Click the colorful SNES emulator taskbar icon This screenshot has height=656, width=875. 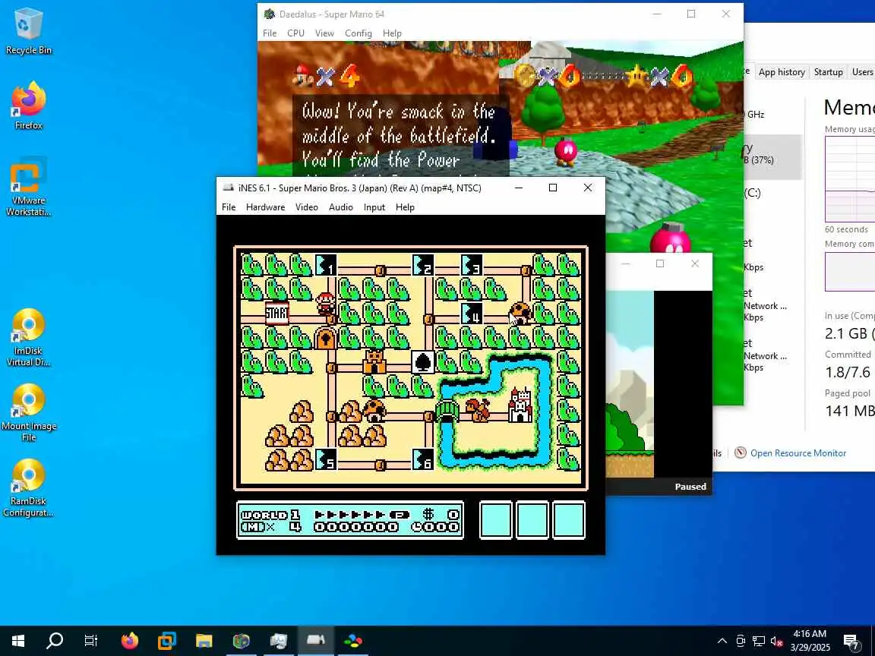pyautogui.click(x=352, y=640)
